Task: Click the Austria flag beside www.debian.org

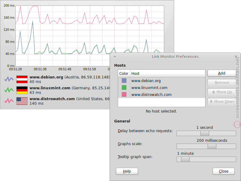Action: coord(22,79)
